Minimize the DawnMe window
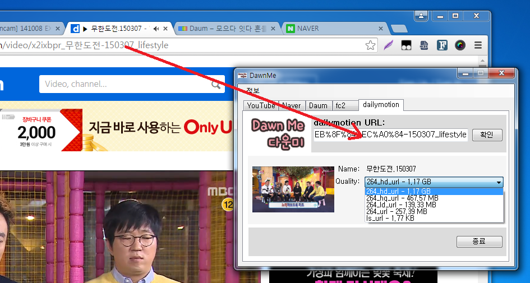The height and width of the screenshot is (283, 530). [466, 73]
